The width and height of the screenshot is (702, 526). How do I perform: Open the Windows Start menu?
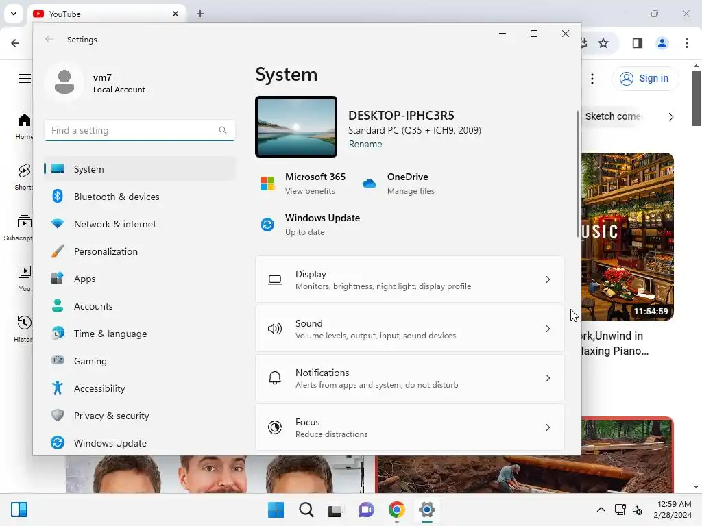[276, 510]
